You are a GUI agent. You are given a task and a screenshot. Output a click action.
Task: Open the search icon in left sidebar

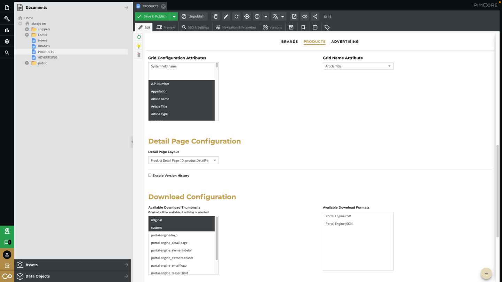7,53
